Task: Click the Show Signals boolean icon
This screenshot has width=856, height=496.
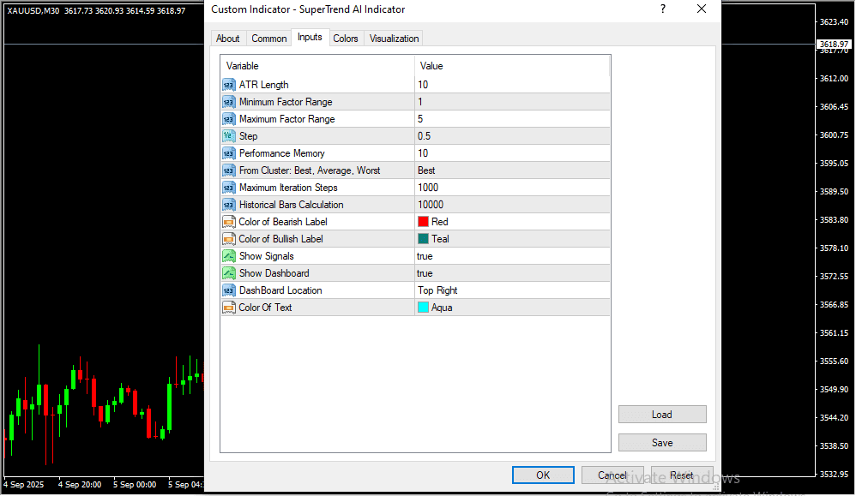Action: click(x=229, y=256)
